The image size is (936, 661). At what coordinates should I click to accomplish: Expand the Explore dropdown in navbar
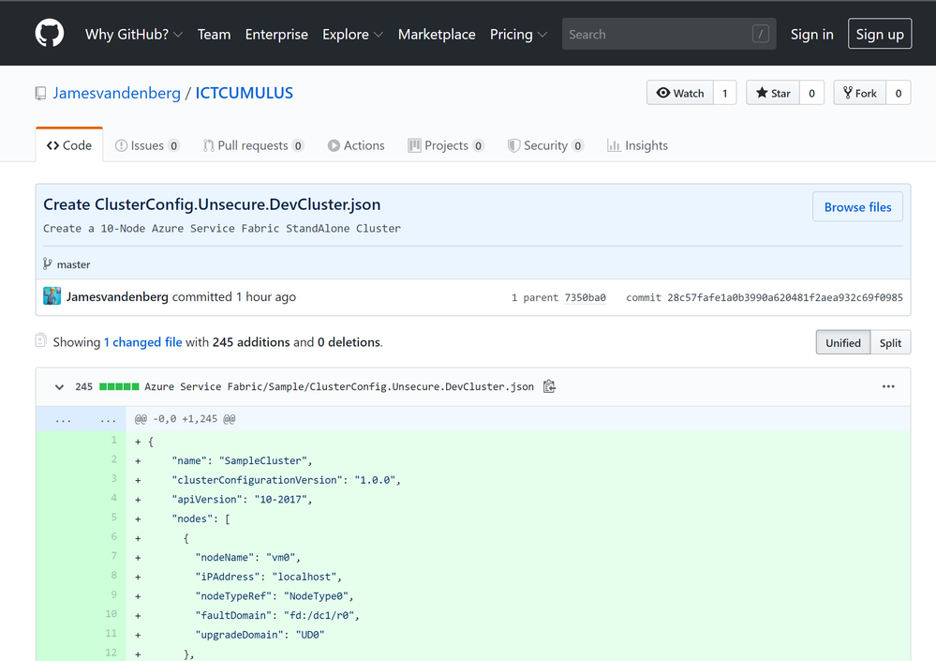pos(352,34)
